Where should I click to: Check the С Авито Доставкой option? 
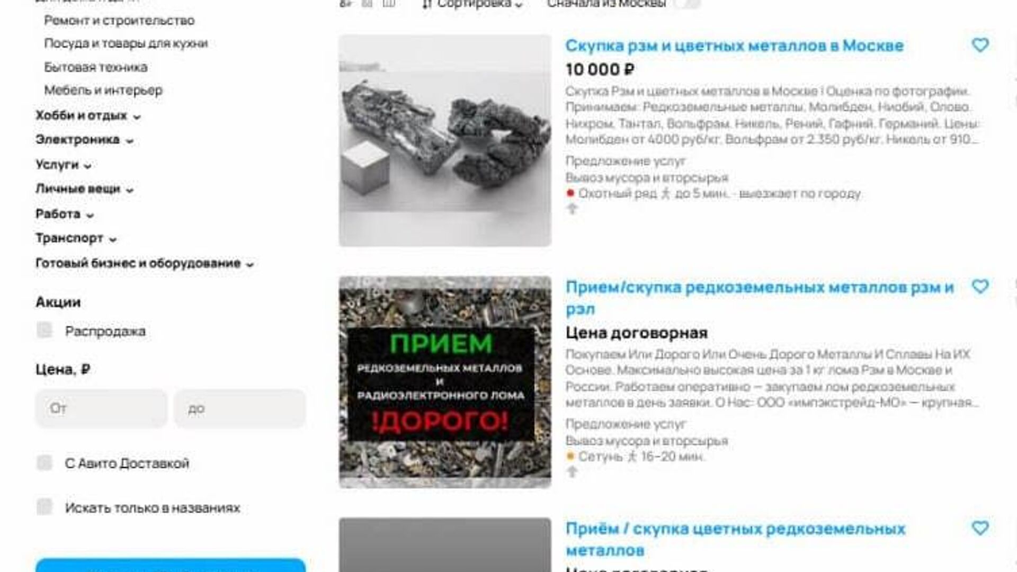coord(44,463)
